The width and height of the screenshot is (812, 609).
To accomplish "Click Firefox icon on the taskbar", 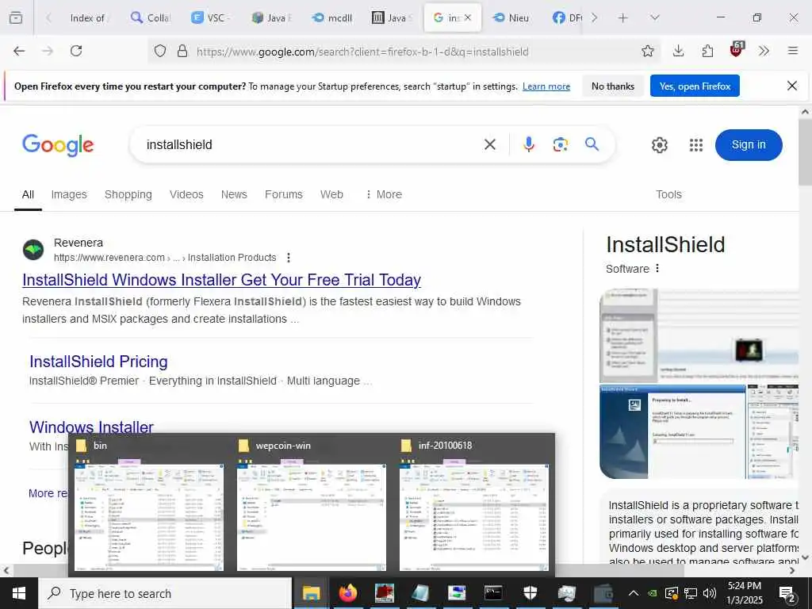I will point(348,593).
